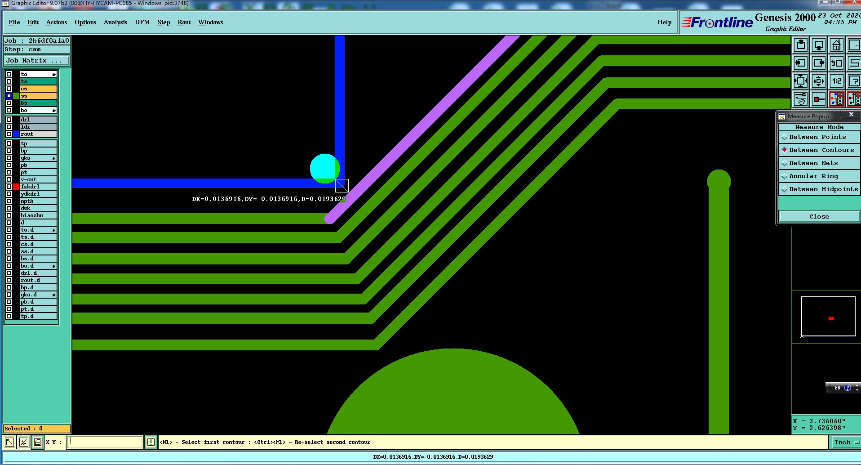Click the pan down view icon

(819, 45)
